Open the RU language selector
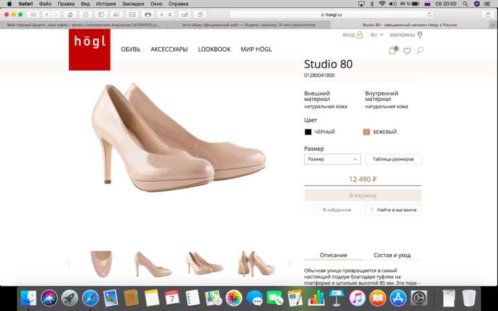This screenshot has width=498, height=311. 376,35
